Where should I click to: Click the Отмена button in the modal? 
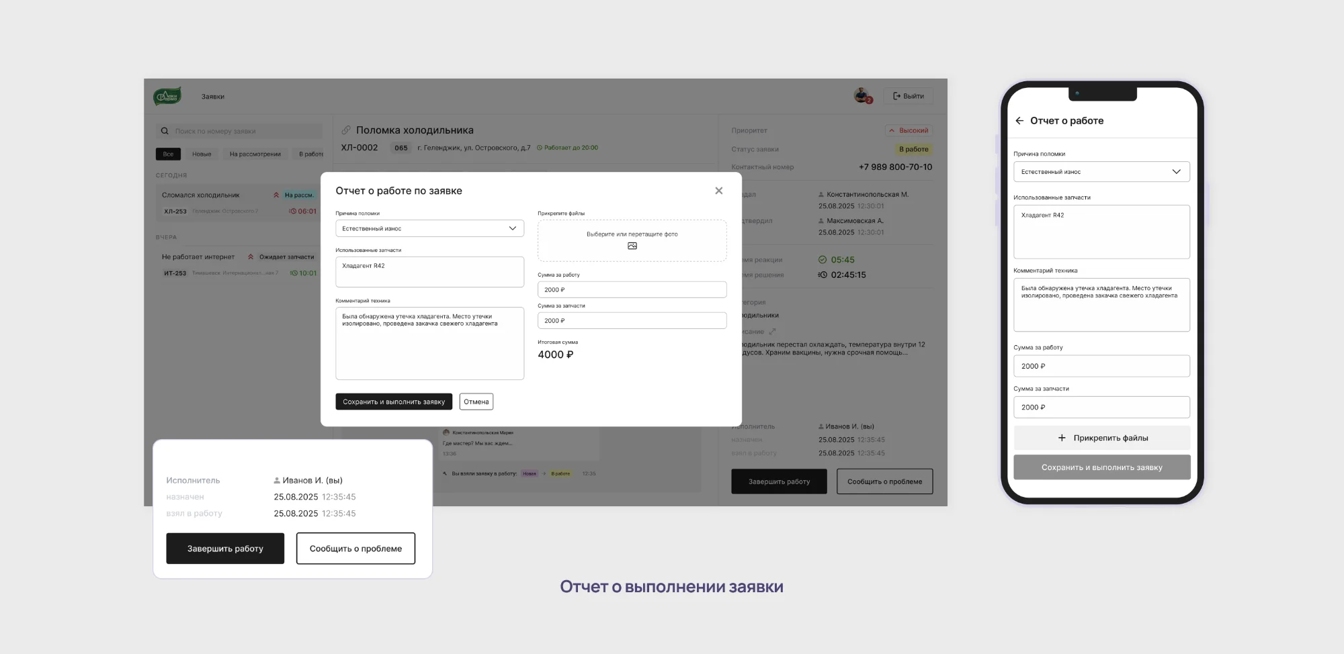(476, 402)
